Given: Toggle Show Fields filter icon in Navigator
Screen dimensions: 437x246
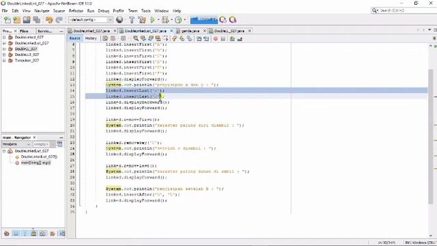Looking at the screenshot, I should [x=16, y=234].
